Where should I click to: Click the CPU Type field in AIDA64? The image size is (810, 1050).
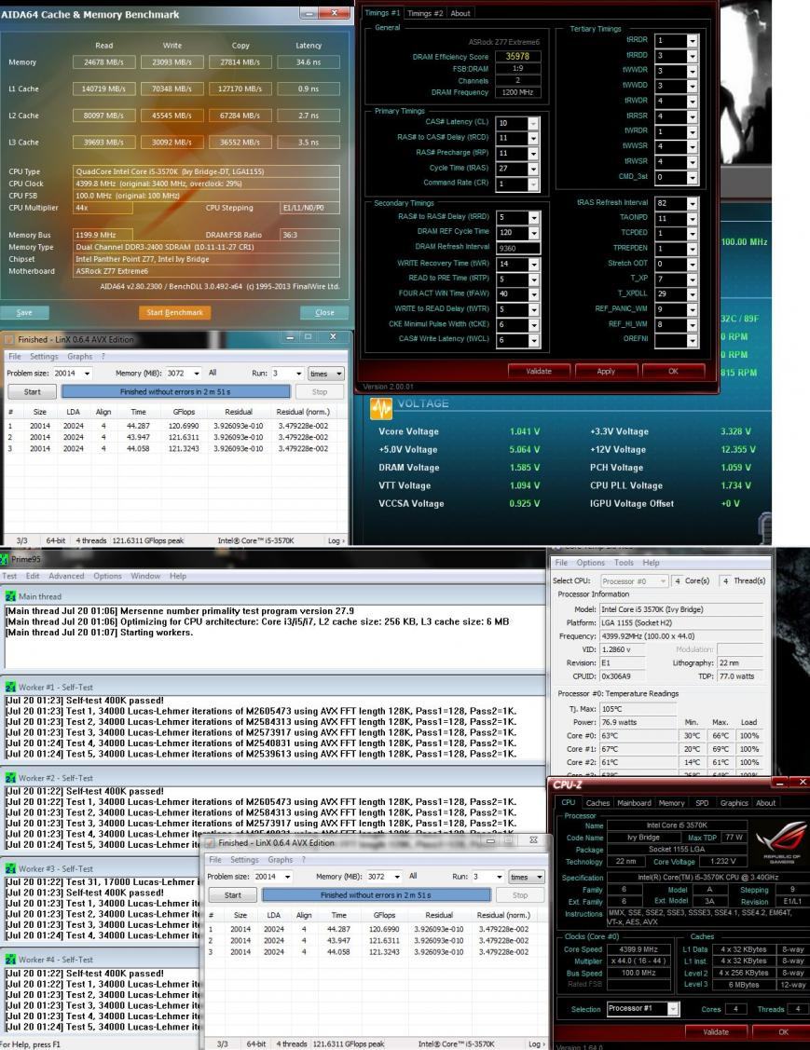pos(206,171)
